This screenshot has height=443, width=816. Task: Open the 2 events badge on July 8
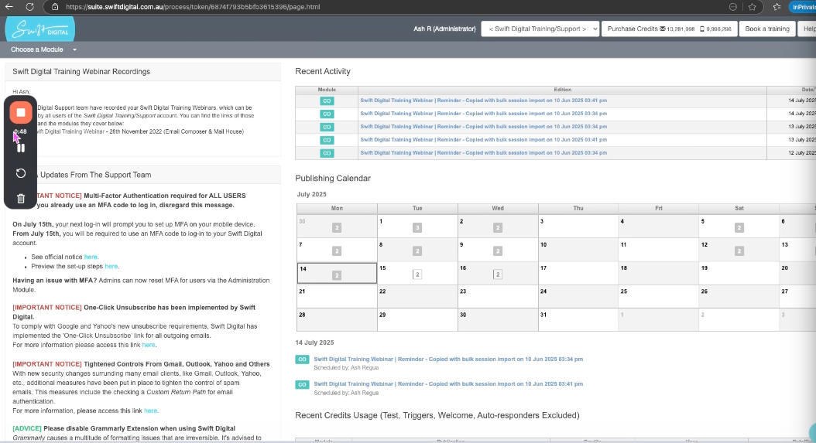tap(417, 251)
